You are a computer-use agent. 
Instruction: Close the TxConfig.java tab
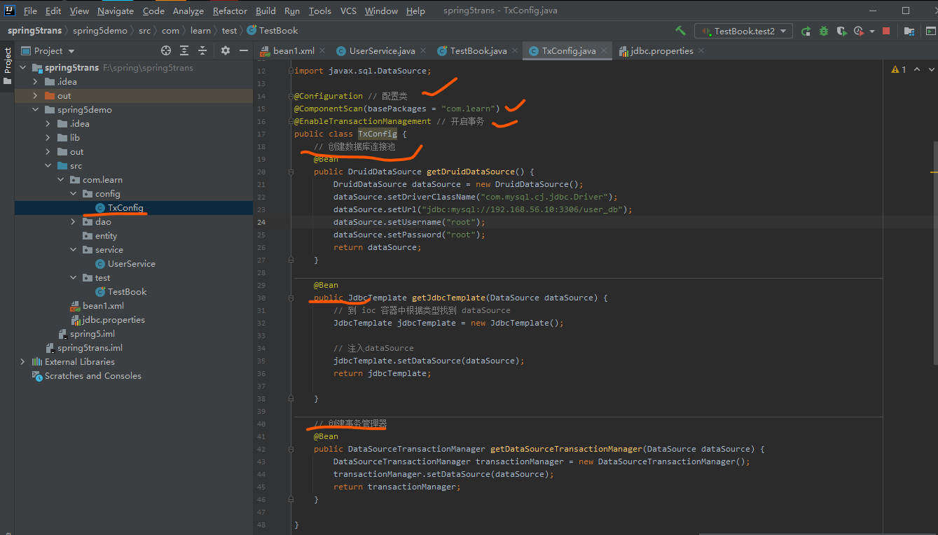coord(604,51)
